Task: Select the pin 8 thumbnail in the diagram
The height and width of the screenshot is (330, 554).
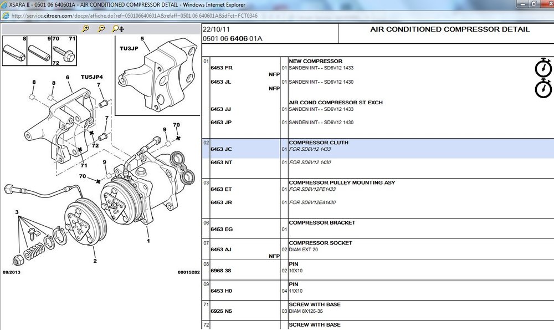Action: (x=14, y=50)
